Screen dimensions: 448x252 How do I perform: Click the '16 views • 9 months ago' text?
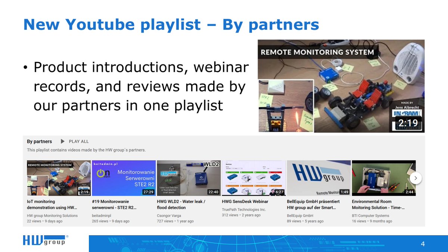372,221
